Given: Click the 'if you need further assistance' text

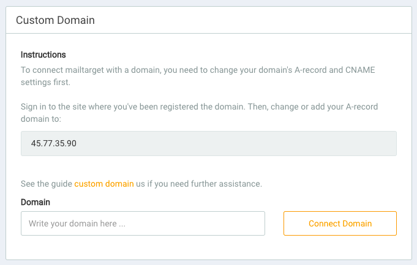Looking at the screenshot, I should (208, 184).
